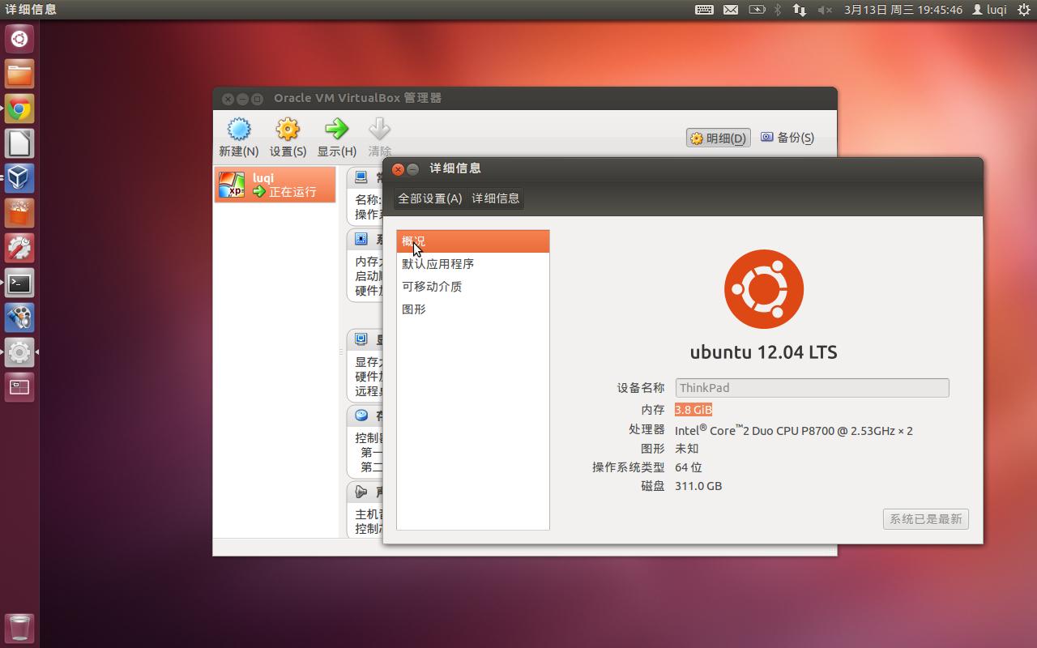Viewport: 1037px width, 648px height.
Task: Open the wrench settings tool launcher icon
Action: [19, 248]
